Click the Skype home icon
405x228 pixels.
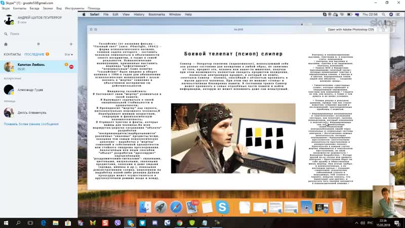click(6, 44)
